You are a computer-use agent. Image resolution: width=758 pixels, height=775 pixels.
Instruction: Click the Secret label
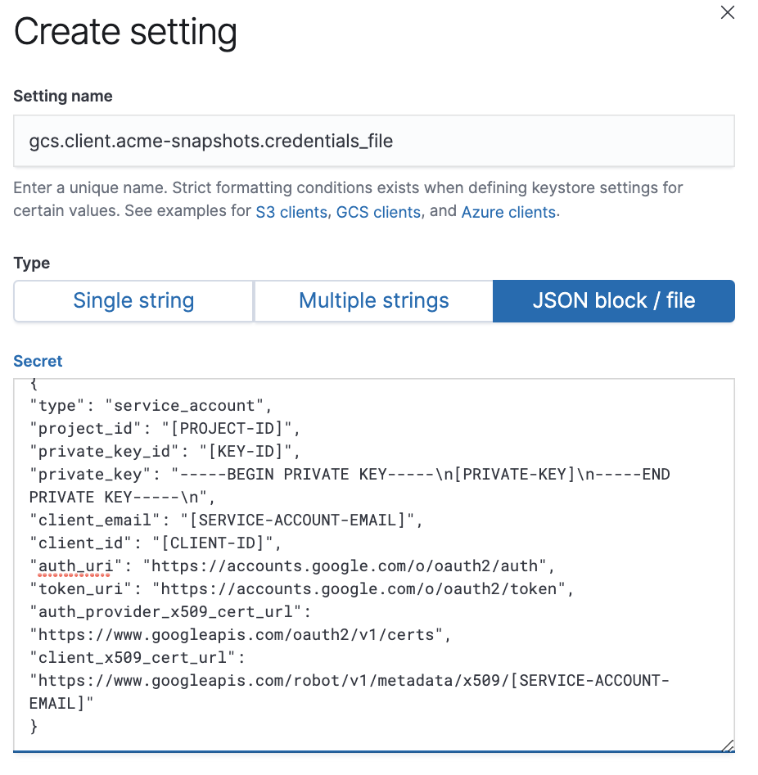point(38,361)
